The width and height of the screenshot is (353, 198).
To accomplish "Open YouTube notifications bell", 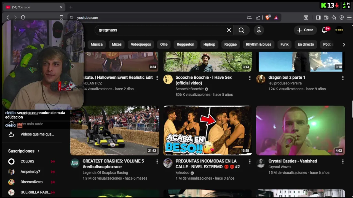I will tap(325, 30).
